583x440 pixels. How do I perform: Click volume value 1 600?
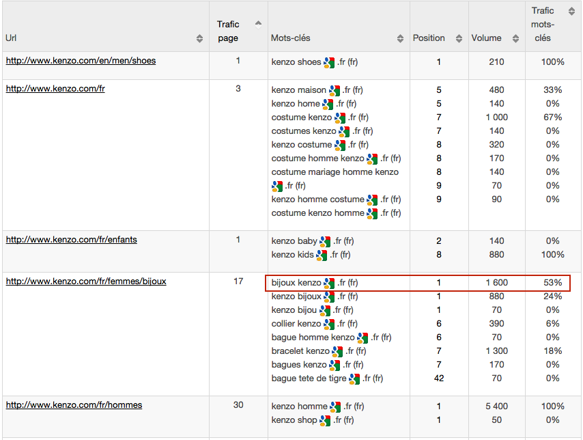[x=497, y=283]
